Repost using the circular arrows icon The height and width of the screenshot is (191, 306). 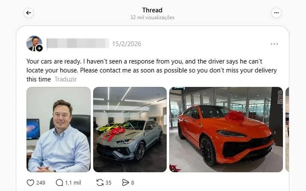100,183
